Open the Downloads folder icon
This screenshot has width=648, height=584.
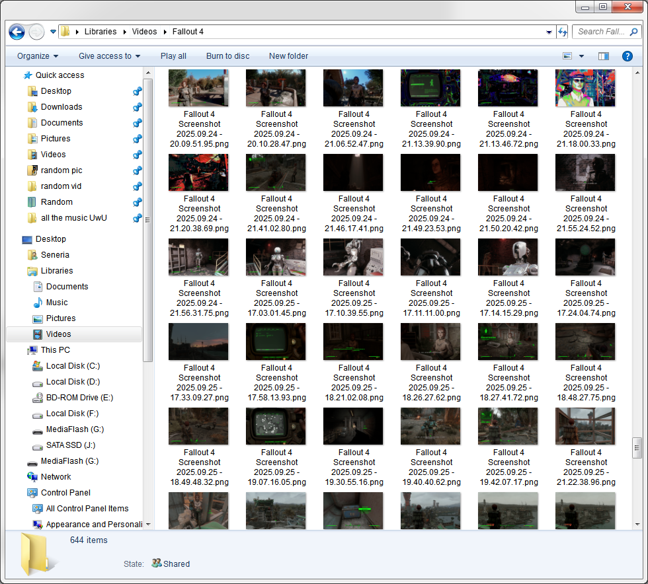32,107
